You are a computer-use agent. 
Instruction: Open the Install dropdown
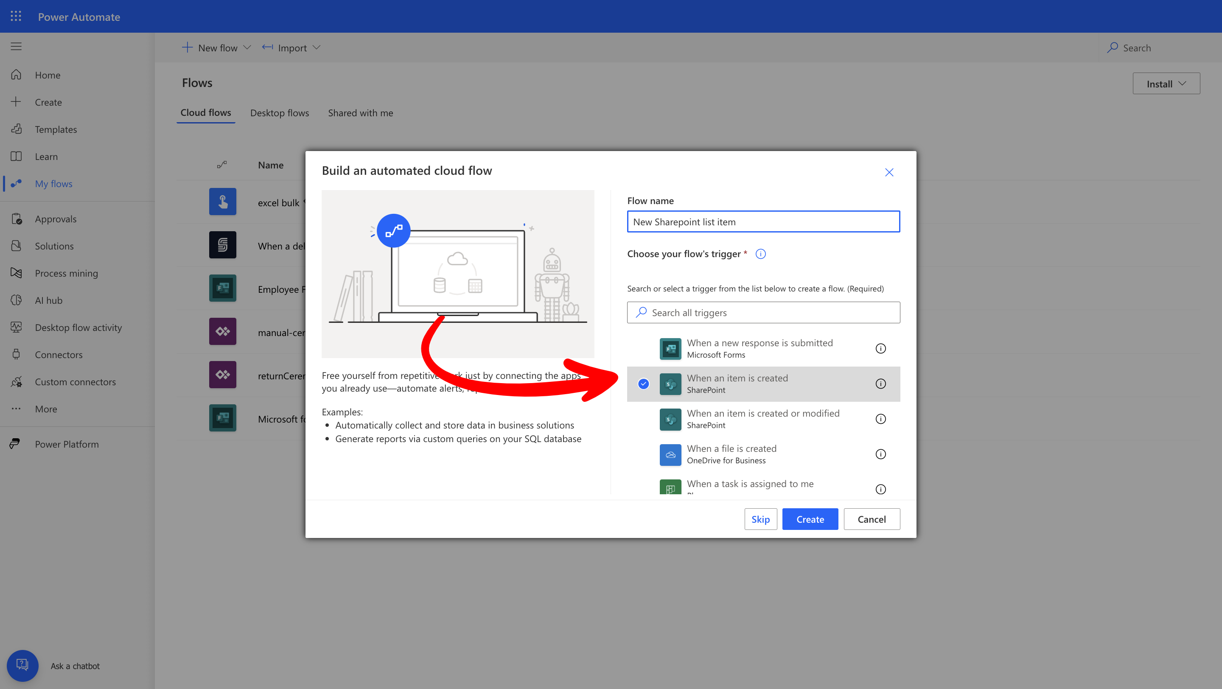tap(1166, 84)
